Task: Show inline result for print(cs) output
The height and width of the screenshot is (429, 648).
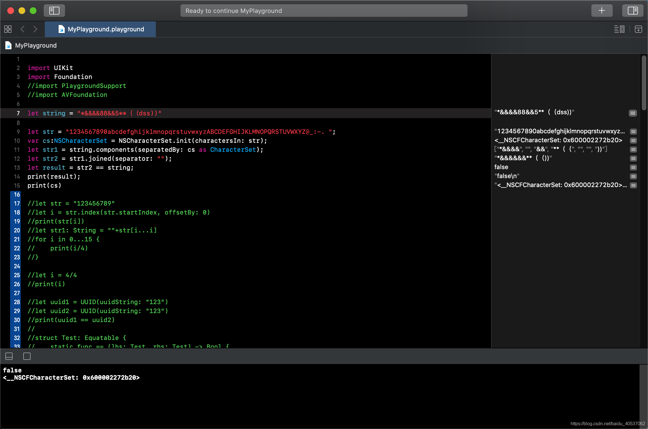Action: coord(633,185)
